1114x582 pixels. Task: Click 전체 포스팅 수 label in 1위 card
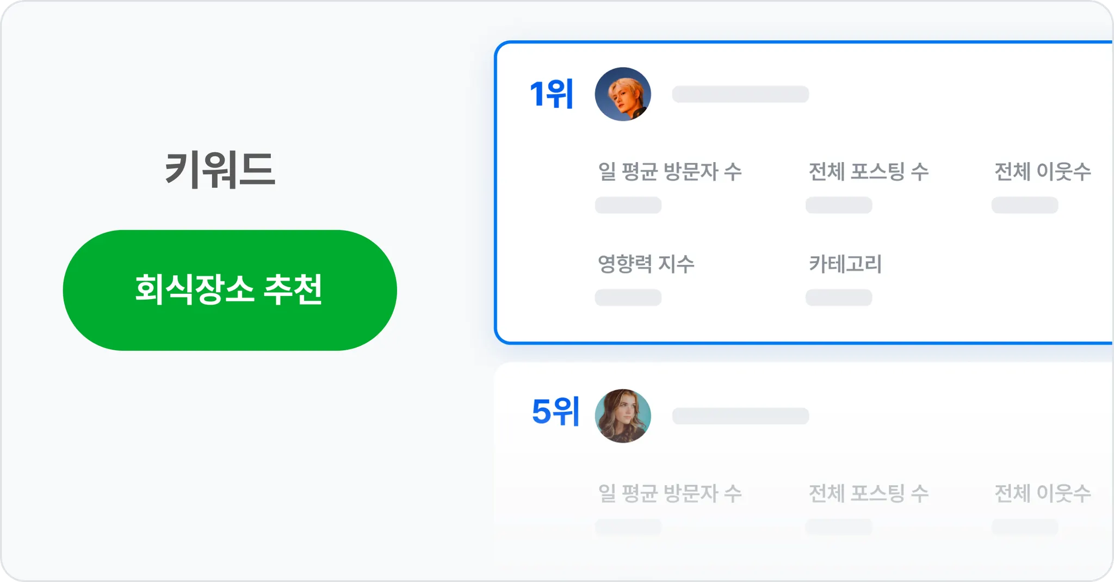(868, 172)
